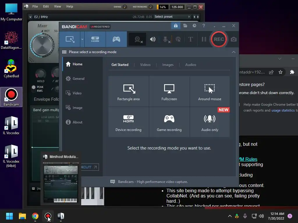Viewport: 298px width, 223px height.
Task: Start recording with REC button
Action: click(219, 39)
